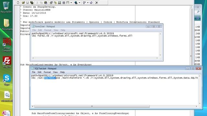Click left scroll arrow in SQLTest.bat Notepad
The width and height of the screenshot is (207, 116).
coord(33,106)
